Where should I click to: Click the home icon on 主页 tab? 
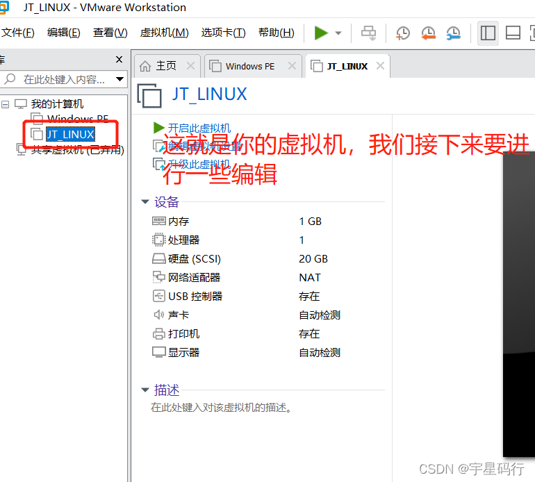[x=145, y=66]
